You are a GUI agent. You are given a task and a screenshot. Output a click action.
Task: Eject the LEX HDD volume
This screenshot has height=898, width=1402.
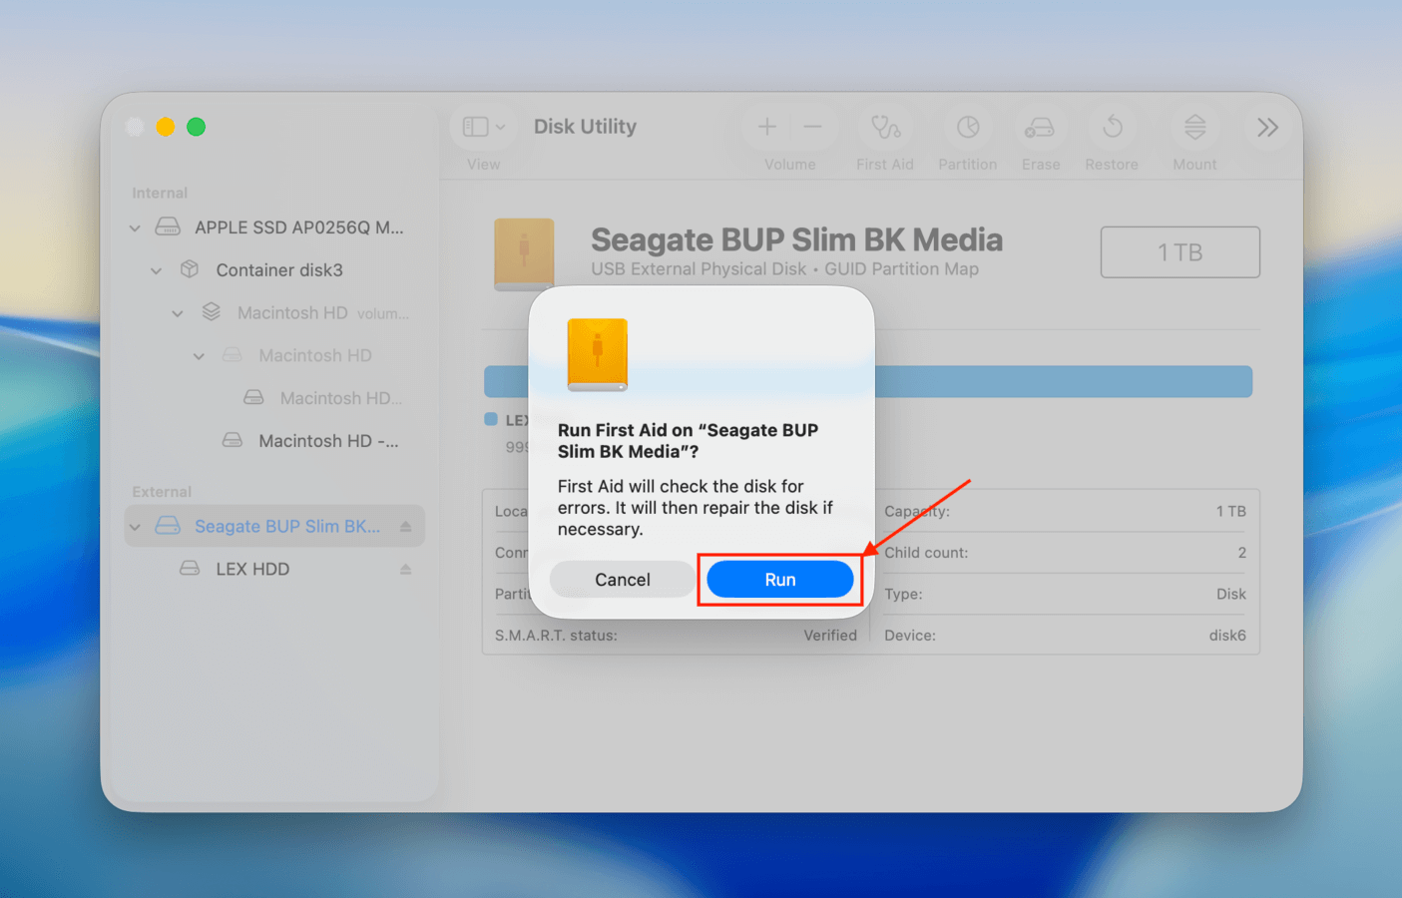point(405,569)
